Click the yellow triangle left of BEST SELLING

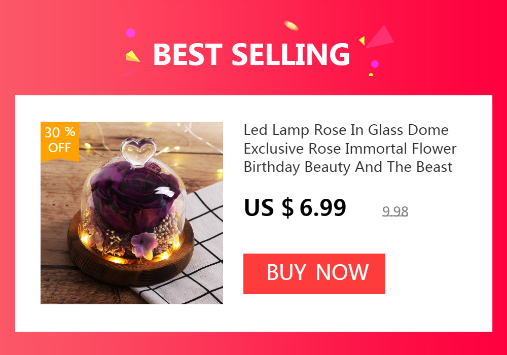pos(132,56)
